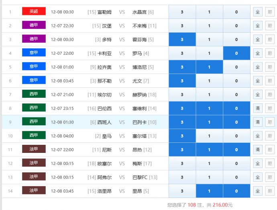This screenshot has width=277, height=210.
Task: Click the 西甲 badge for the 皇马 match
Action: click(x=34, y=136)
